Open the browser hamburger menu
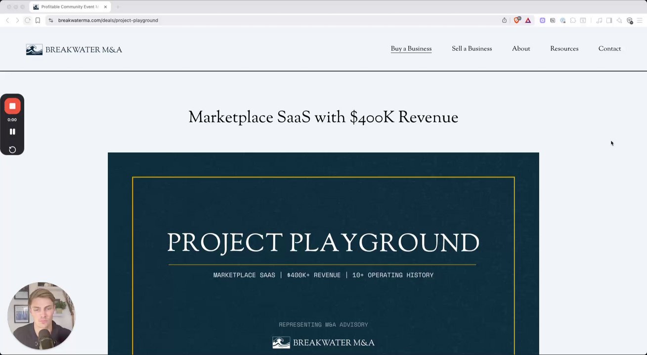 640,20
